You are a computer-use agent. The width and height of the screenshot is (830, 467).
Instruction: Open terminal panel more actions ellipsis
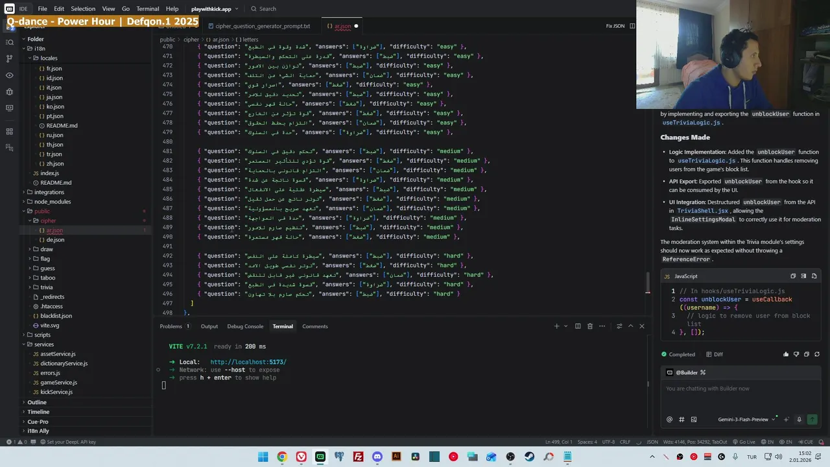pyautogui.click(x=602, y=326)
